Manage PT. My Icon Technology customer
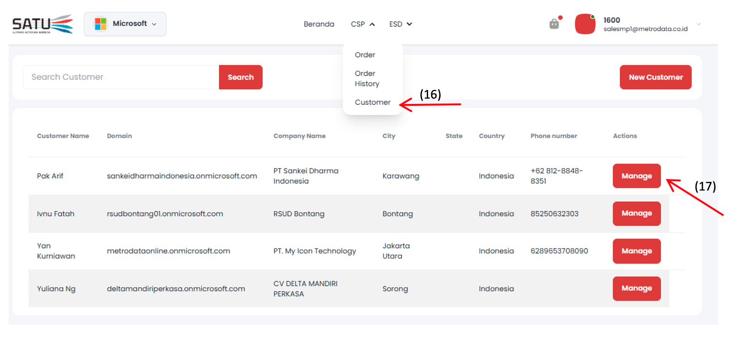 tap(637, 251)
